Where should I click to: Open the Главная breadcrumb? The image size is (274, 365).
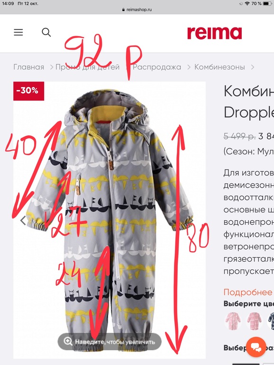(x=28, y=67)
